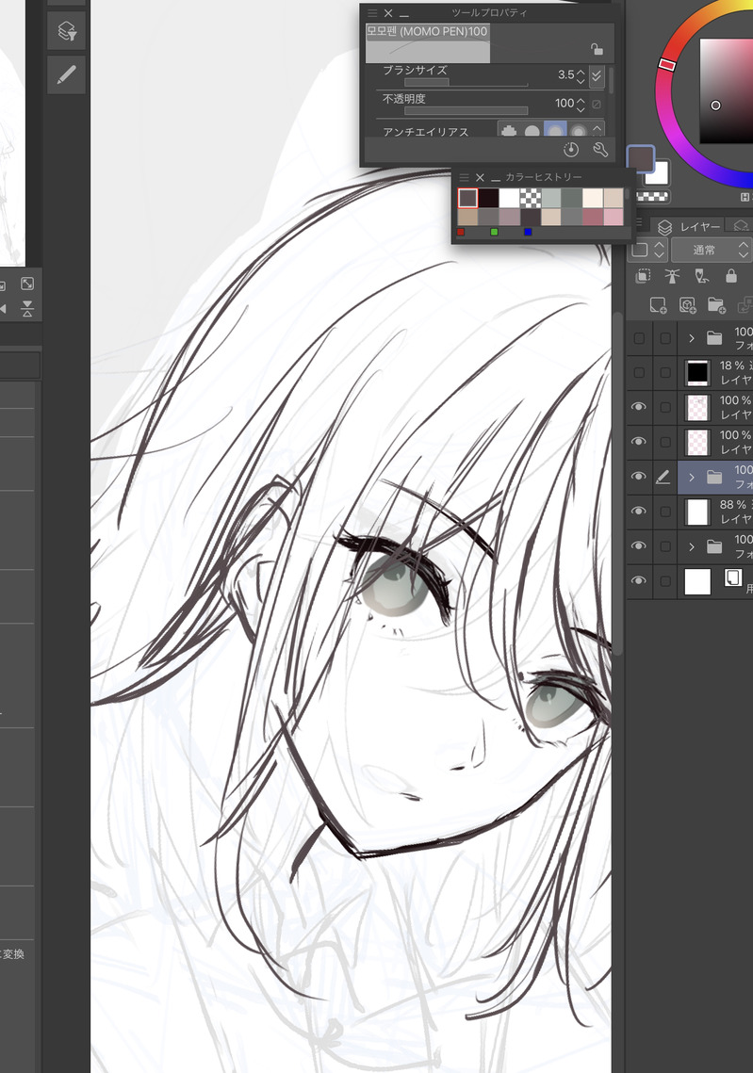Minimize the Color History panel
Screen dimensions: 753x1073
click(x=496, y=178)
